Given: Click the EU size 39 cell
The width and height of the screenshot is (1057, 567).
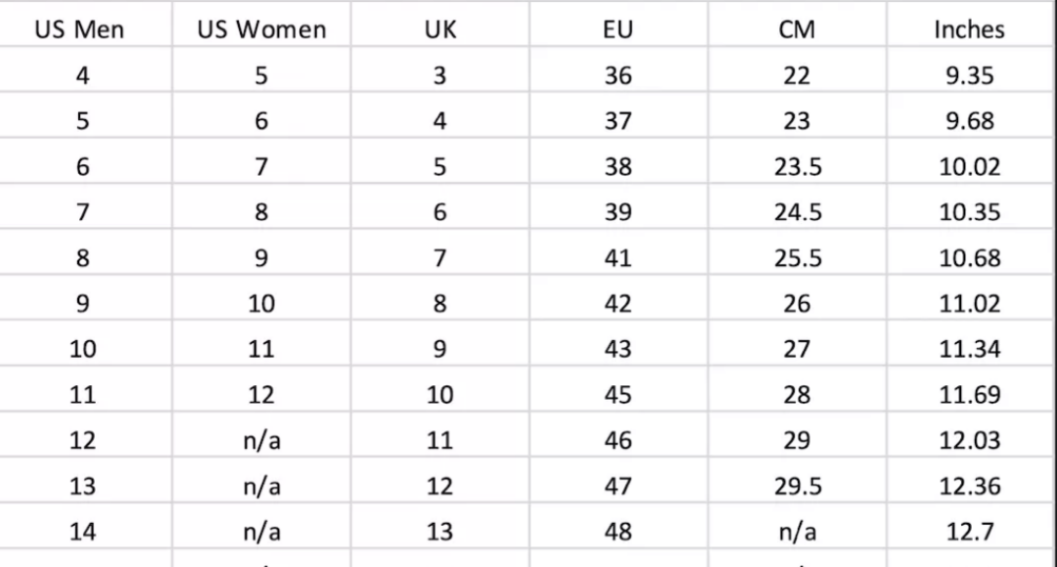Looking at the screenshot, I should click(618, 212).
